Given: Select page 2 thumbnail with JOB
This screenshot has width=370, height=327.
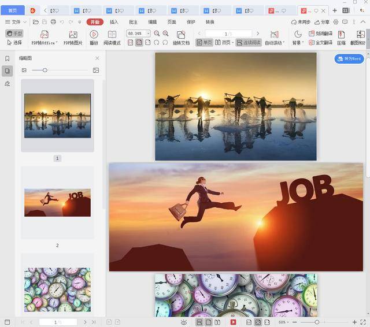Looking at the screenshot, I should click(x=57, y=203).
